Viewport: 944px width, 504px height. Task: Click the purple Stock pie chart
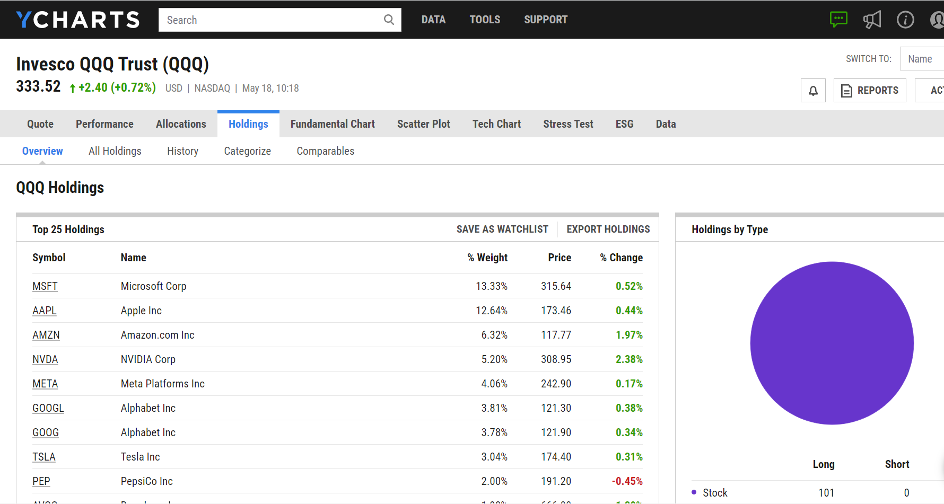[832, 343]
